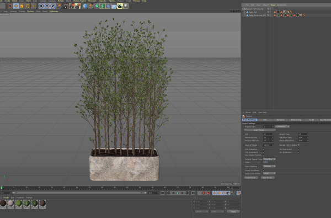
Task: Click Apply in coordinates panel
Action: 233,211
